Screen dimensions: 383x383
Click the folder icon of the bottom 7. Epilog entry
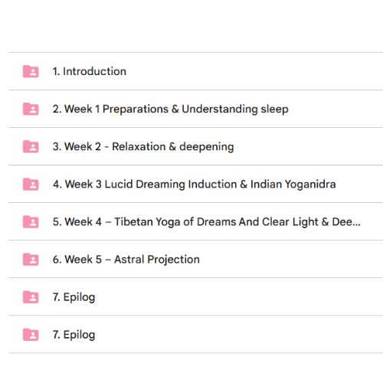(x=31, y=335)
